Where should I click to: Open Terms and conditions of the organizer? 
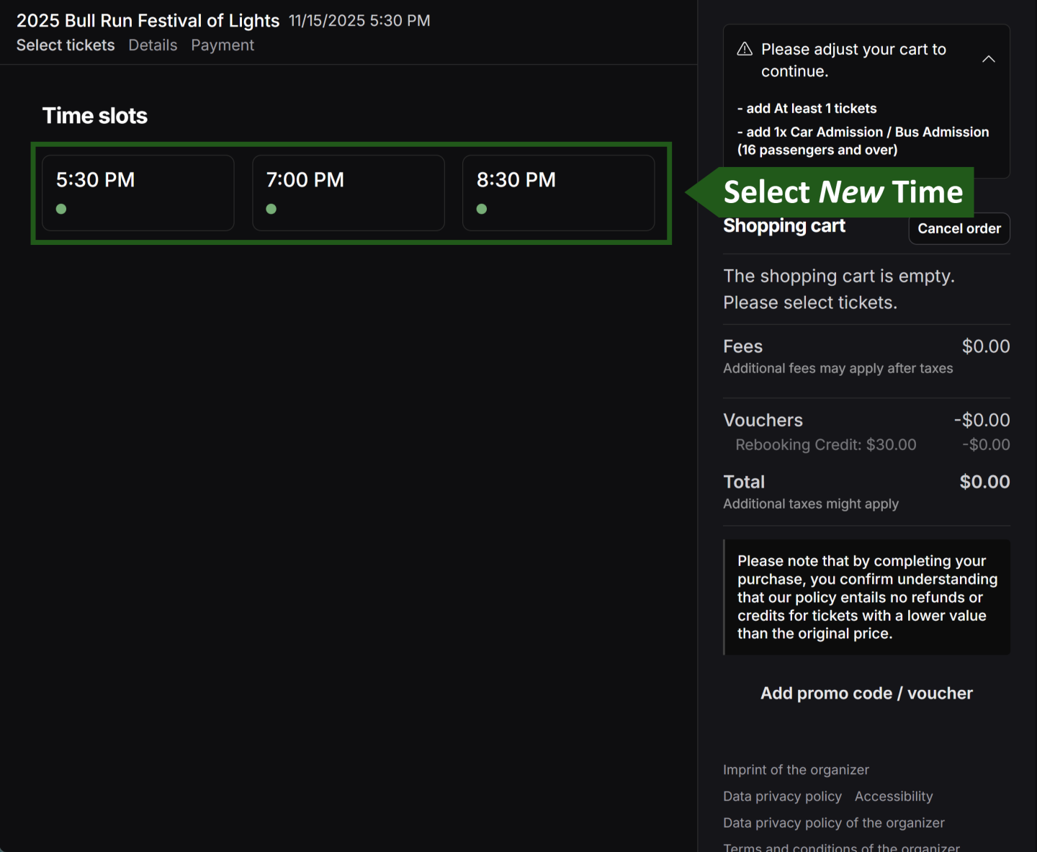[841, 846]
